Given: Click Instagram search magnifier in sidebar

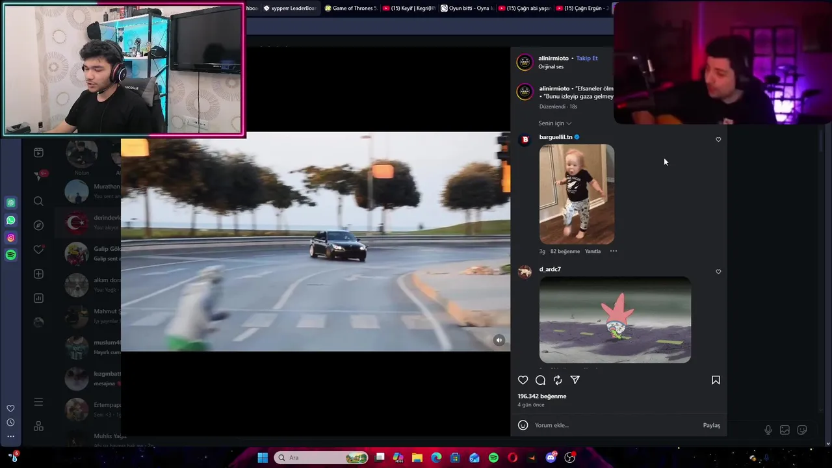Looking at the screenshot, I should (x=38, y=201).
